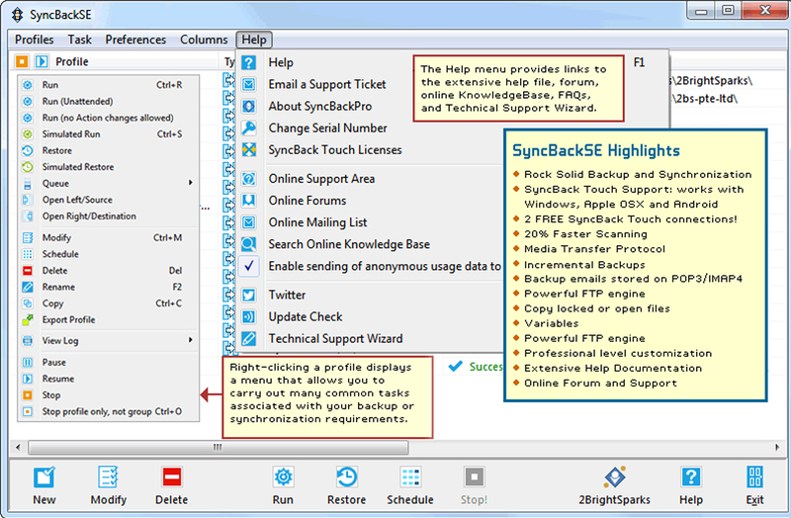Select About SyncBackPro
791x518 pixels.
point(319,107)
